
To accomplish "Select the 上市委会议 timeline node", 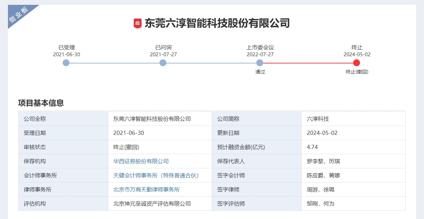I will point(260,63).
